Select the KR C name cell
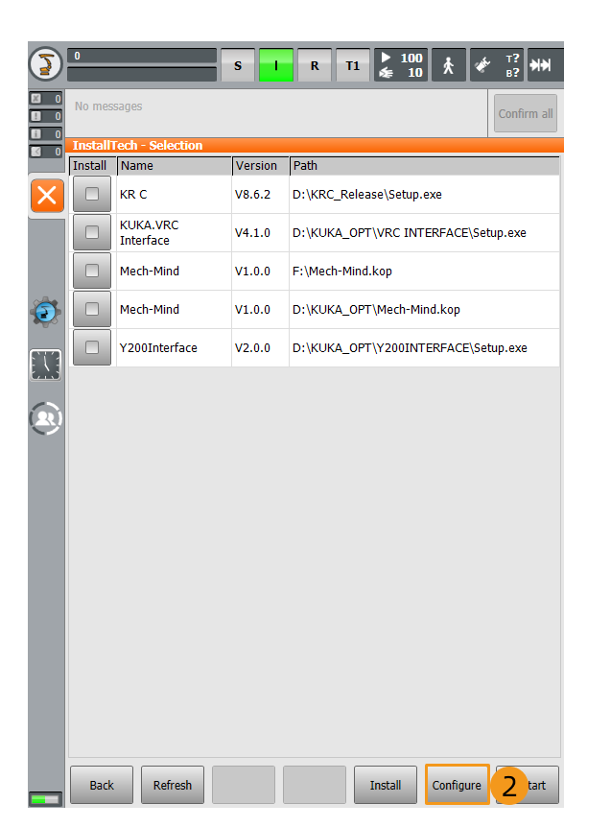Image resolution: width=611 pixels, height=827 pixels. [x=174, y=194]
